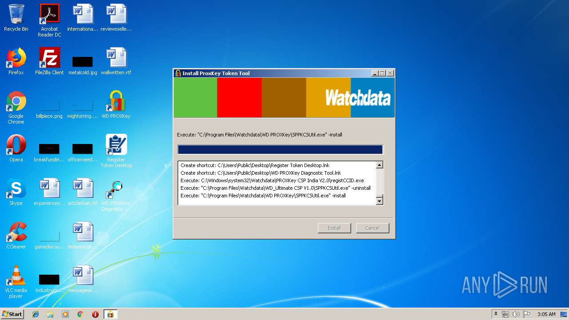Open Opera from the taskbar
The image size is (569, 320).
pos(95,314)
